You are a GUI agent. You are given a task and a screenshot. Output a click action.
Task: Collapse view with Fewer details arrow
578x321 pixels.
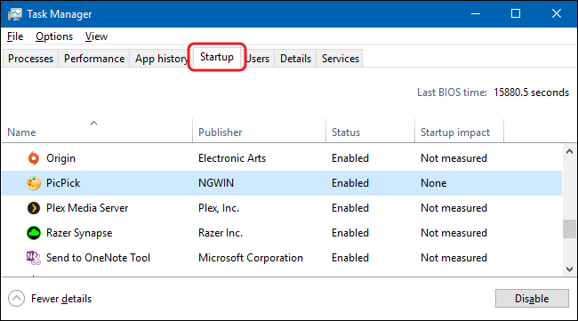(x=17, y=299)
